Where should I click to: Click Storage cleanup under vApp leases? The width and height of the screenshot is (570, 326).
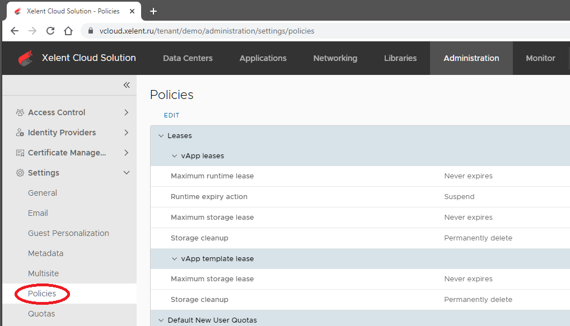pyautogui.click(x=199, y=238)
